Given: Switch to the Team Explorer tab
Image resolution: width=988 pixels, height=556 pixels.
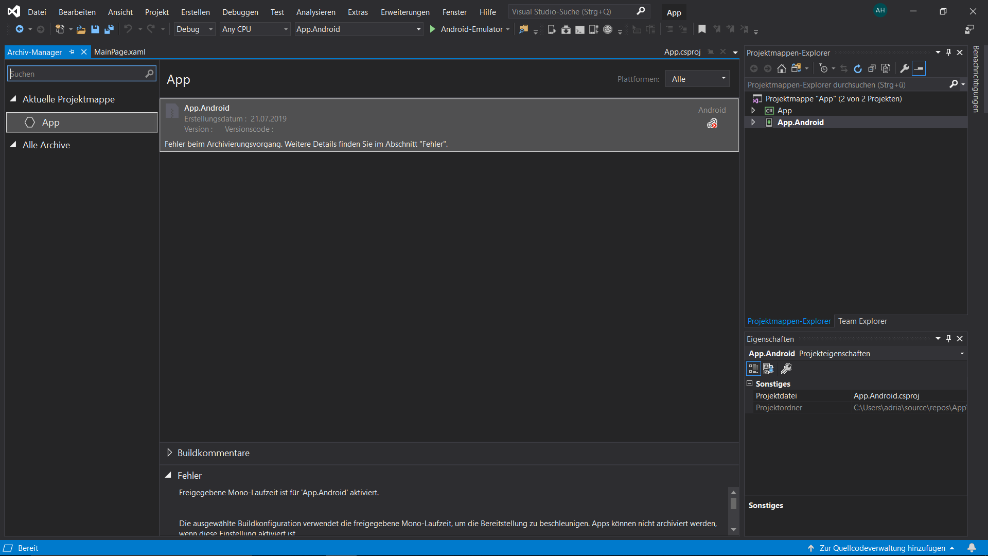Looking at the screenshot, I should coord(862,321).
